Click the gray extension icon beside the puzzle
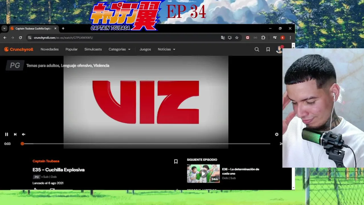The image size is (364, 205). (x=255, y=38)
